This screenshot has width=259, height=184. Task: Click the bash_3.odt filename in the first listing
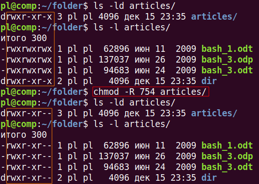(x=227, y=71)
